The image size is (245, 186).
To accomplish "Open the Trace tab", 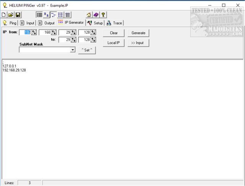I will (x=114, y=23).
